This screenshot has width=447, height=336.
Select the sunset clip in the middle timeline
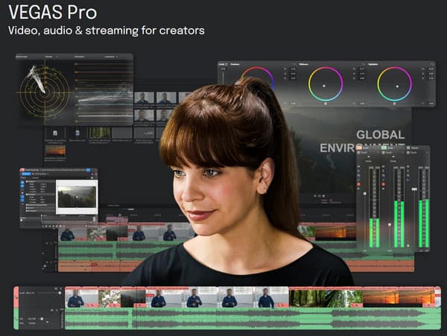click(335, 233)
